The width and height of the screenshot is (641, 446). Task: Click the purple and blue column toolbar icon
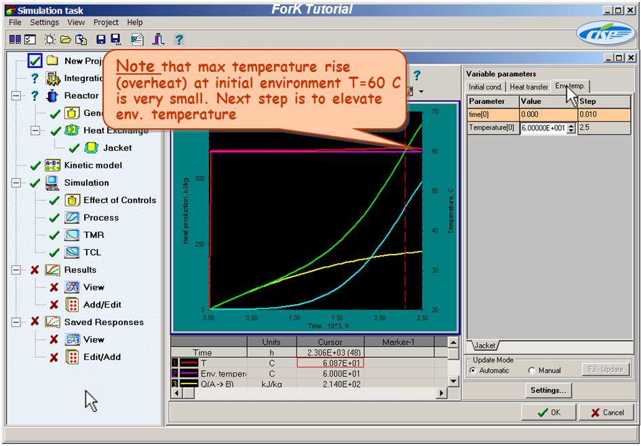[158, 39]
